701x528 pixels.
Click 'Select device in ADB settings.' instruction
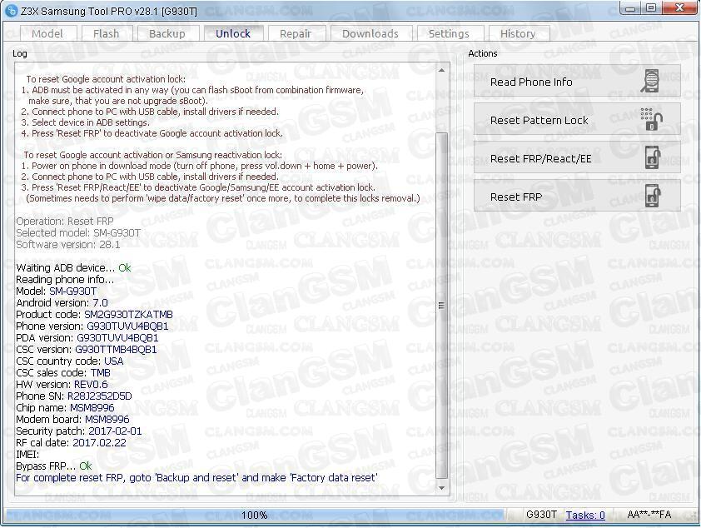click(x=85, y=122)
